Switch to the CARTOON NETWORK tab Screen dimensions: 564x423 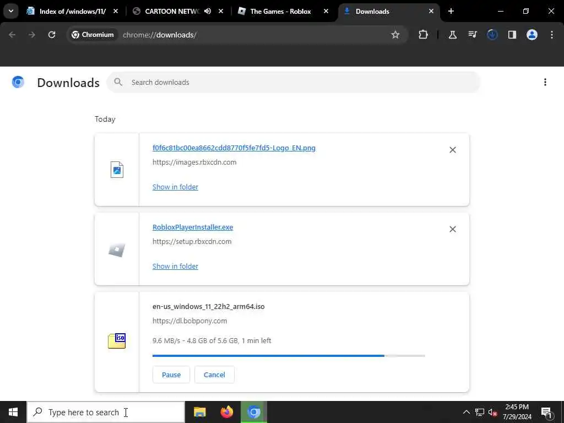(x=171, y=12)
